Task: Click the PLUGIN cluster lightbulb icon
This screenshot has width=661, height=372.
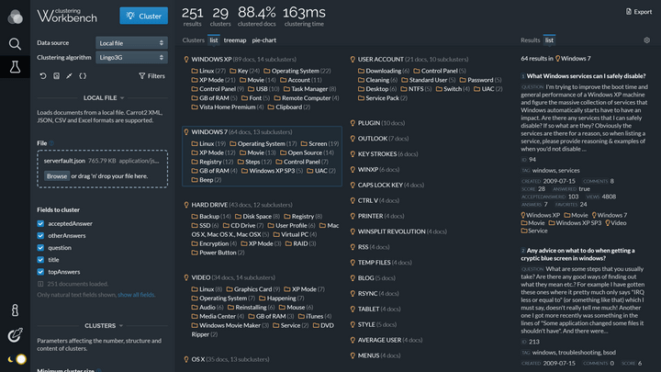Action: 353,123
